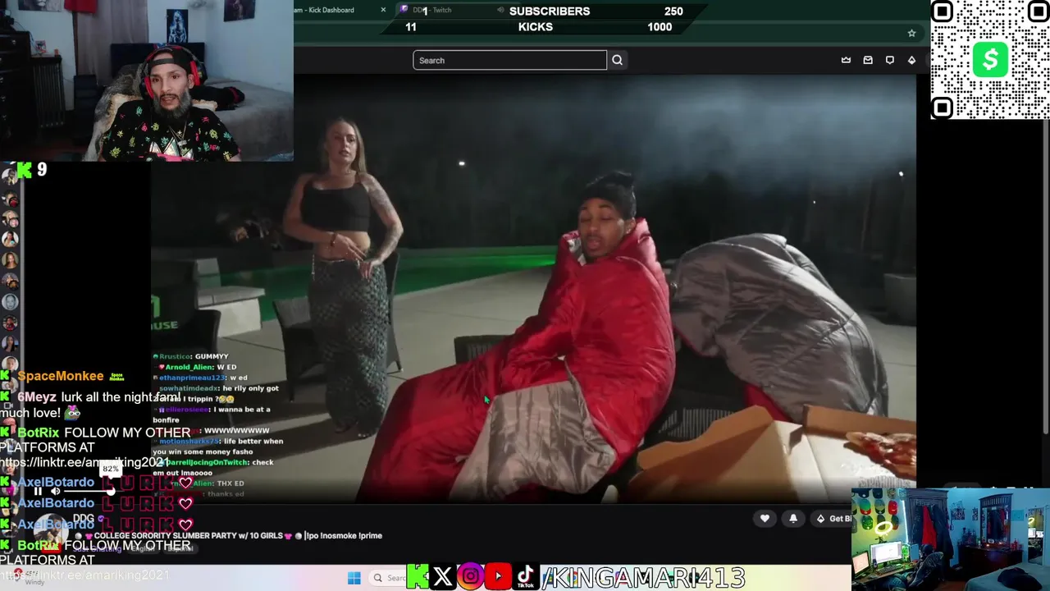The image size is (1050, 591).
Task: Click the Get Bits diamond icon in the top bar
Action: (911, 60)
